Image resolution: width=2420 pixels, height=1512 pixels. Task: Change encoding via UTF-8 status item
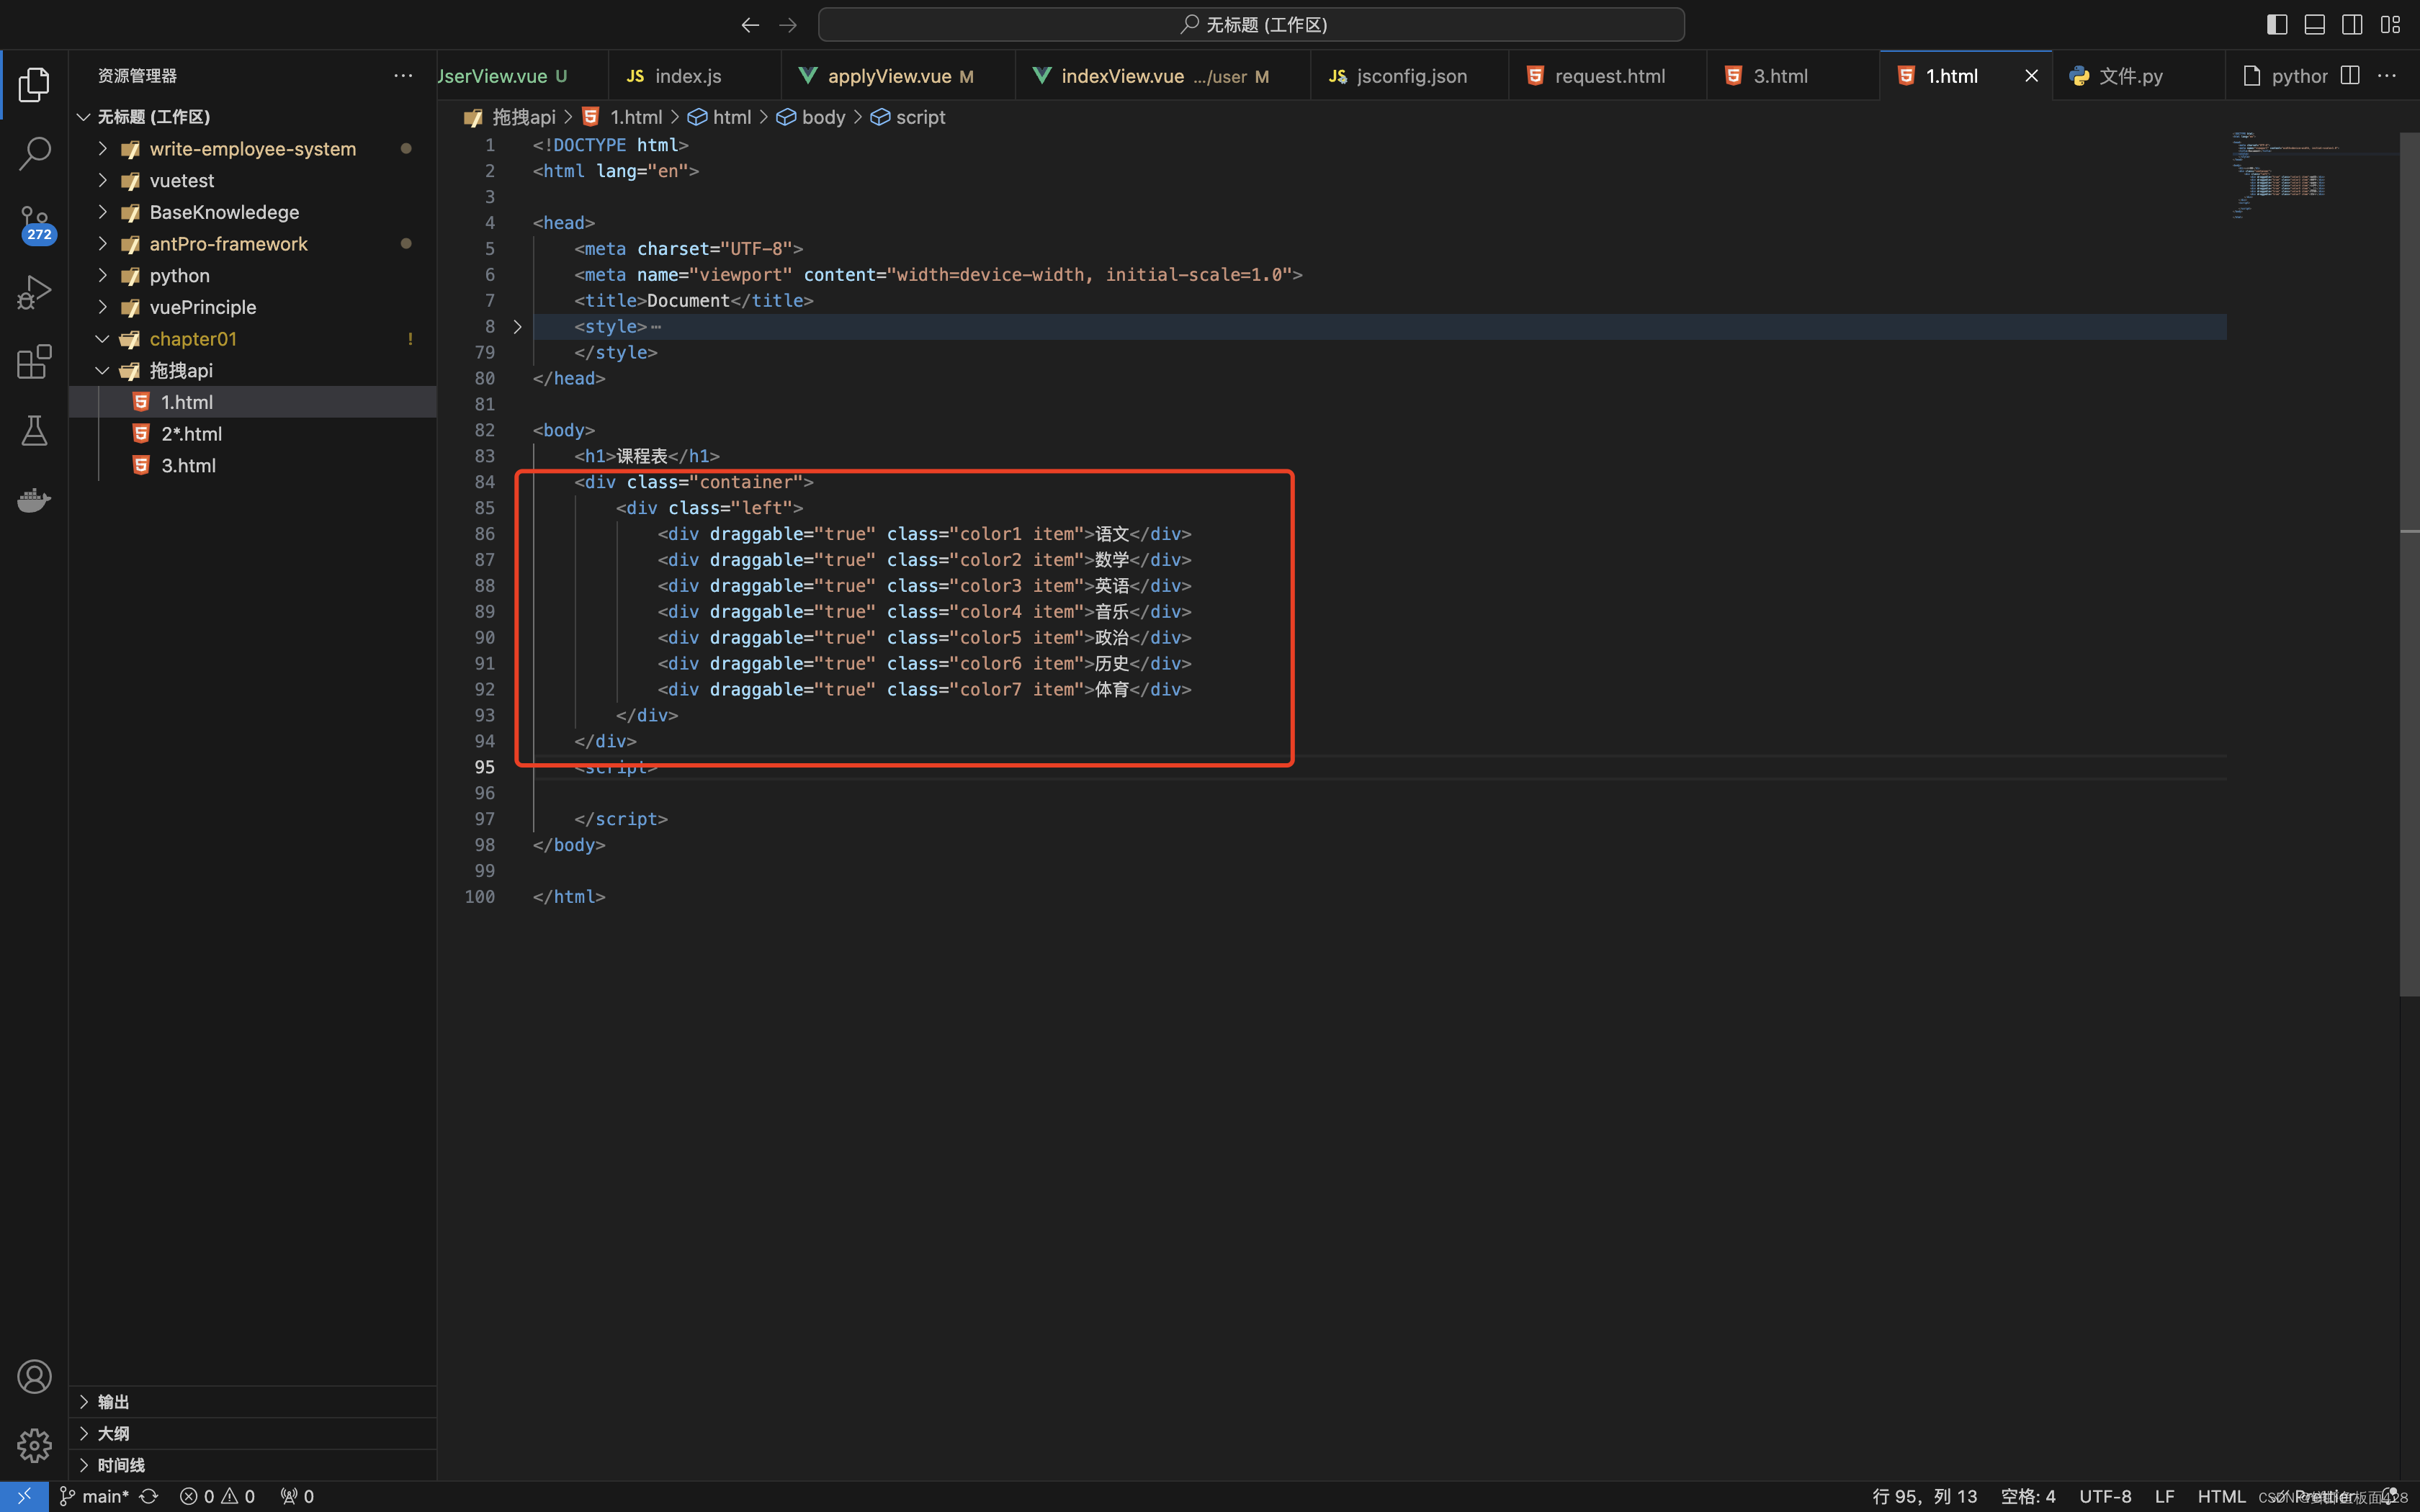(x=2105, y=1496)
